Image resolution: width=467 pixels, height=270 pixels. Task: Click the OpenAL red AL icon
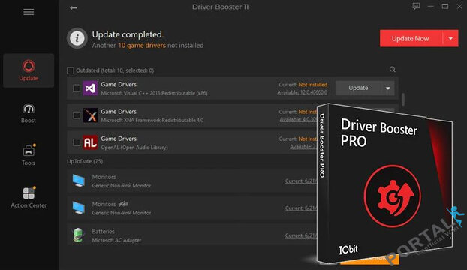pos(90,142)
